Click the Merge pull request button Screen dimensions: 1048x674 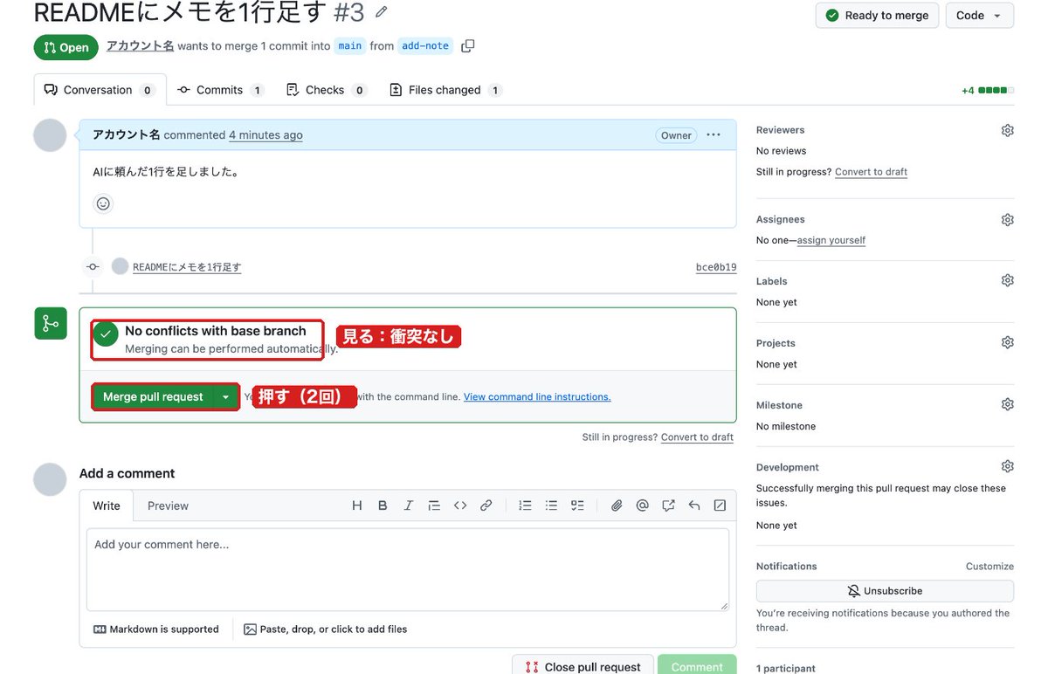(x=153, y=396)
